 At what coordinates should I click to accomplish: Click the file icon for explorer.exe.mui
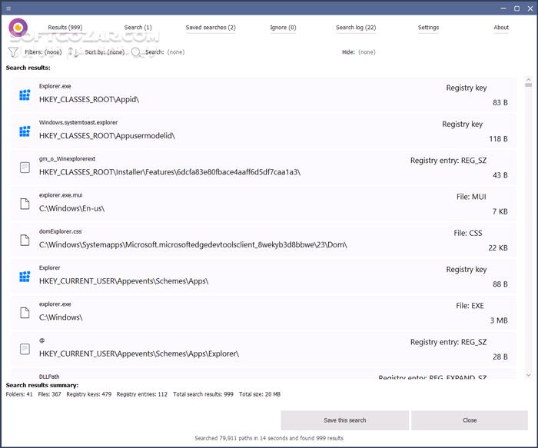(x=25, y=203)
